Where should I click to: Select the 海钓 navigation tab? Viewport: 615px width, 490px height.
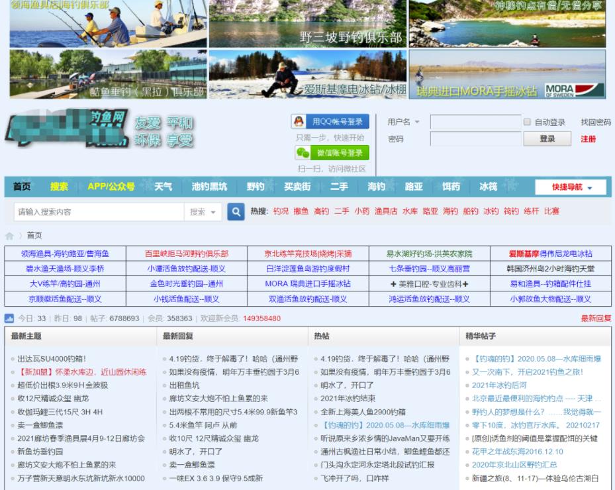tap(377, 187)
